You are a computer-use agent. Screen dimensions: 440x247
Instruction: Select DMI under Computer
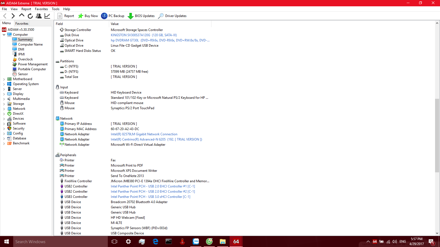click(21, 49)
